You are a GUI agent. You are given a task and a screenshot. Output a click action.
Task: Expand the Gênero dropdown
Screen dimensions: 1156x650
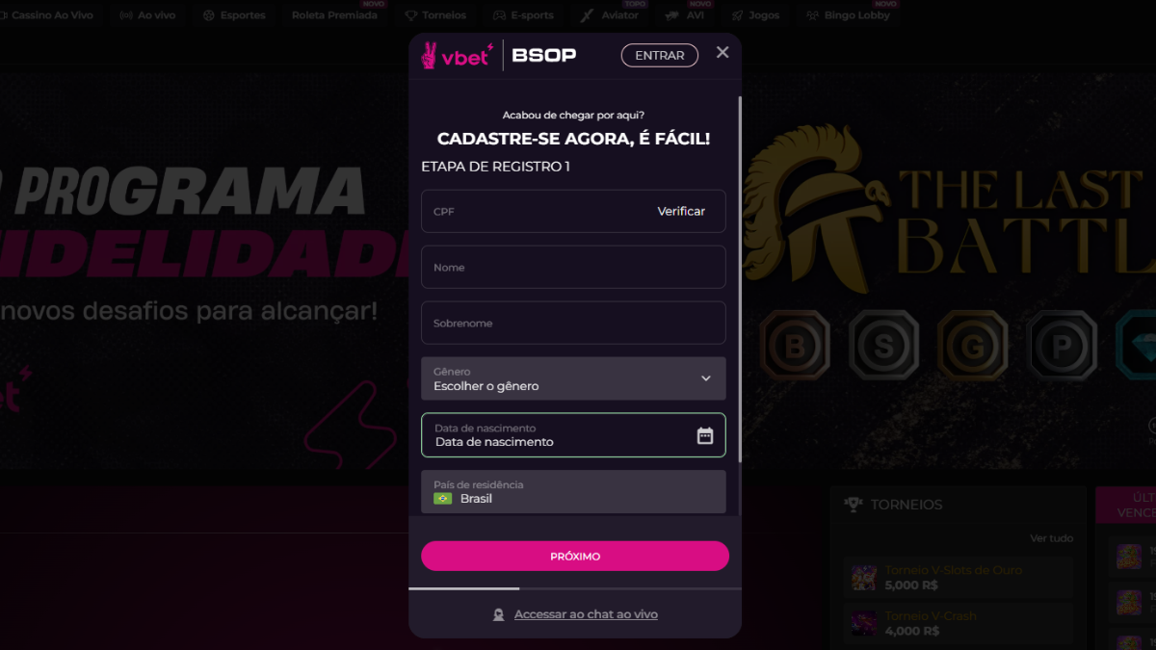point(573,378)
